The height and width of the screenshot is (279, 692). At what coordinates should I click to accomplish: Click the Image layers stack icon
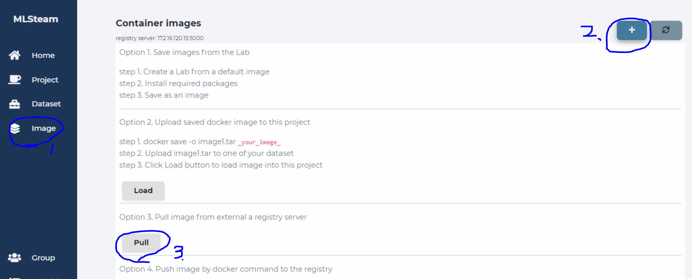point(15,128)
